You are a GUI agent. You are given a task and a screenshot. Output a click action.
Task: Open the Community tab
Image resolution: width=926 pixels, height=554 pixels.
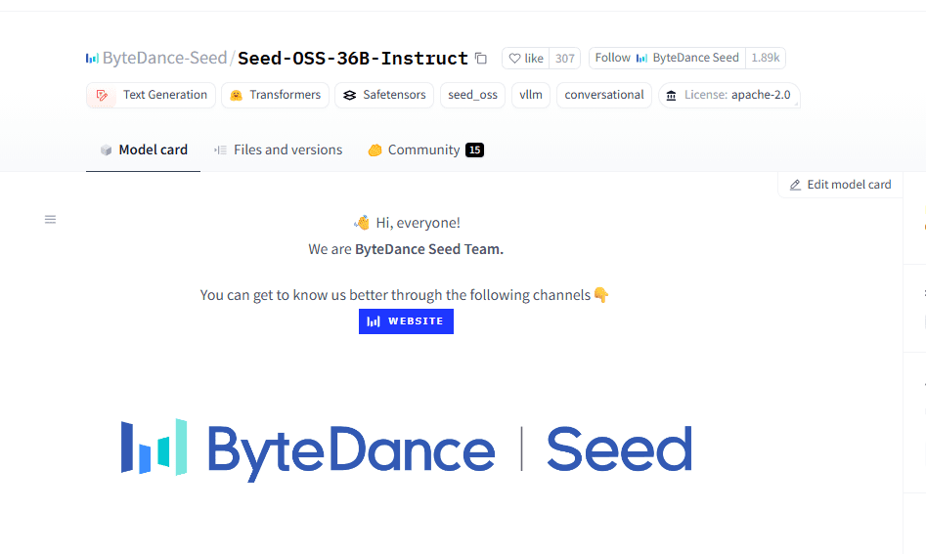pyautogui.click(x=425, y=149)
